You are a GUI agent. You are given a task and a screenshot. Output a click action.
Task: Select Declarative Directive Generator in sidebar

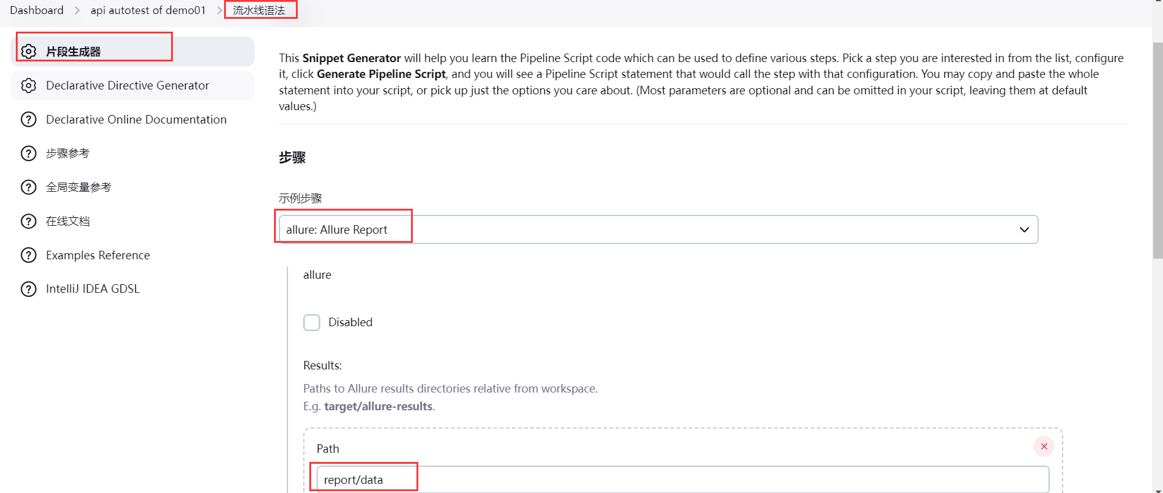[127, 85]
